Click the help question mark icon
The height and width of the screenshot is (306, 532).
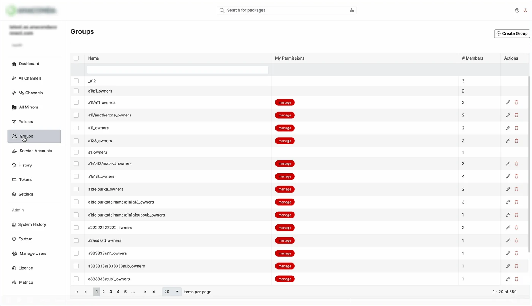[517, 10]
